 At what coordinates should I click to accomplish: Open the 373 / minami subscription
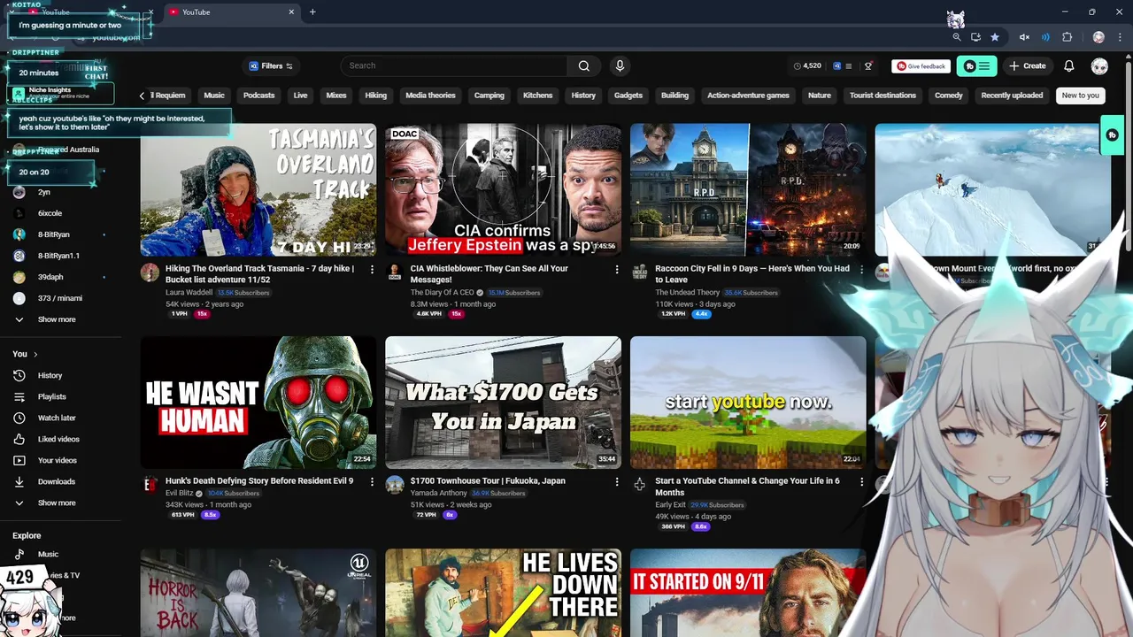59,298
